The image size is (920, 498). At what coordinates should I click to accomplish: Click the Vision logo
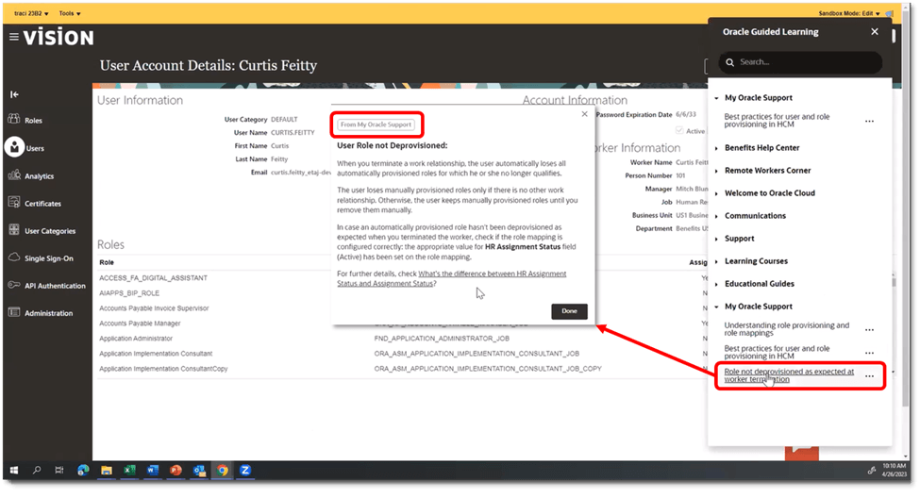[59, 38]
